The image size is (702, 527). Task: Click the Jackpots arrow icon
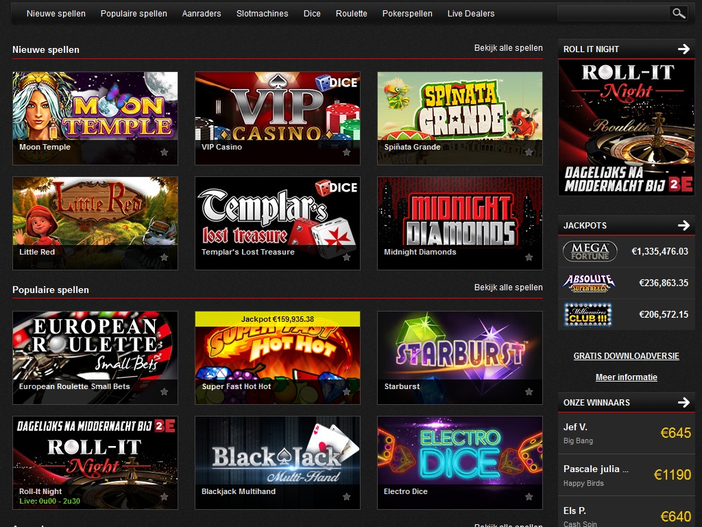[x=683, y=225]
